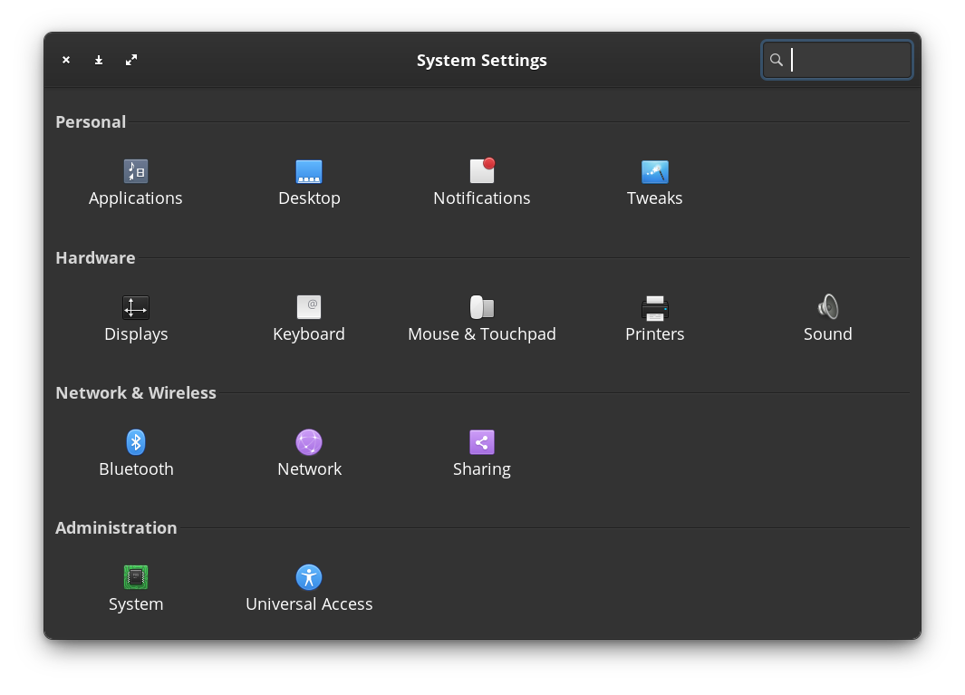Open the Applications settings icon
The height and width of the screenshot is (695, 965).
point(136,172)
